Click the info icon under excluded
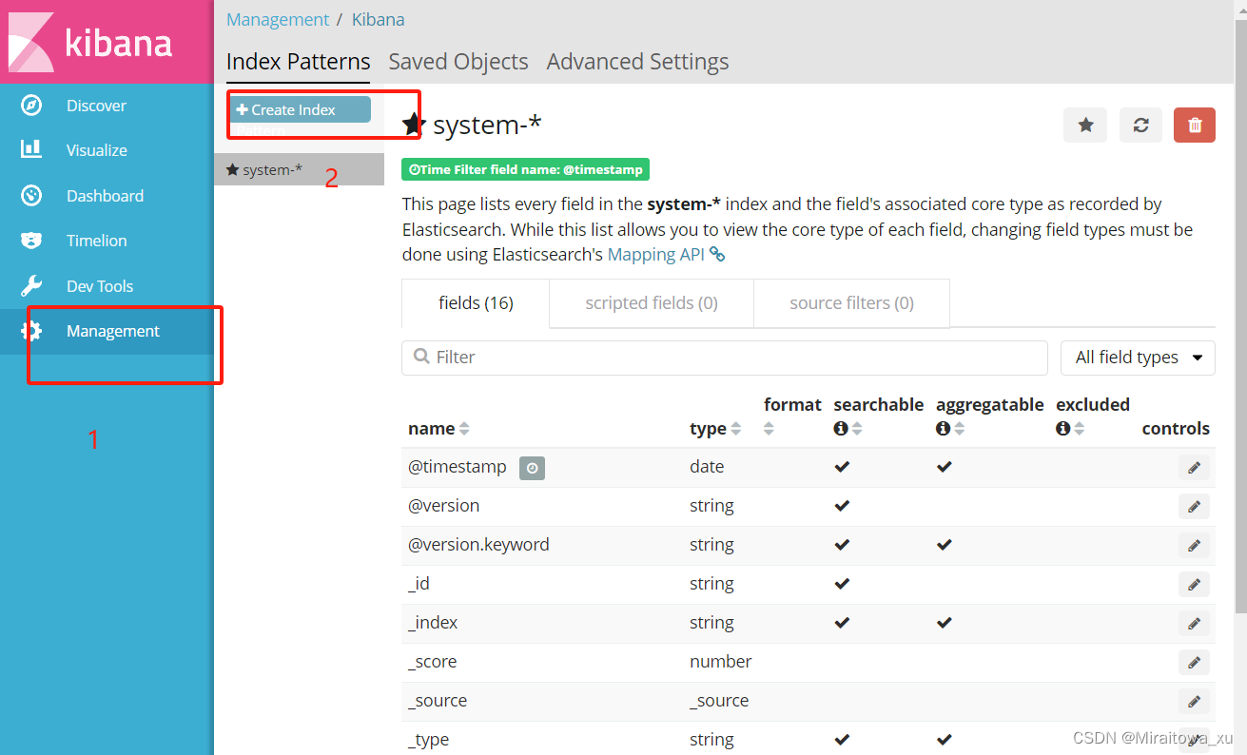Viewport: 1247px width, 755px height. [1062, 429]
